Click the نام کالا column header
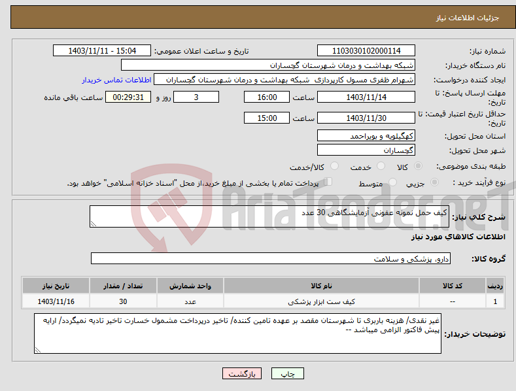The width and height of the screenshot is (516, 391). tap(321, 286)
